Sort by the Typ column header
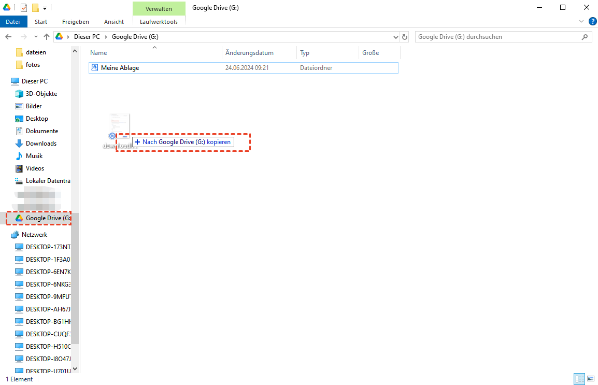This screenshot has height=385, width=598. 328,53
